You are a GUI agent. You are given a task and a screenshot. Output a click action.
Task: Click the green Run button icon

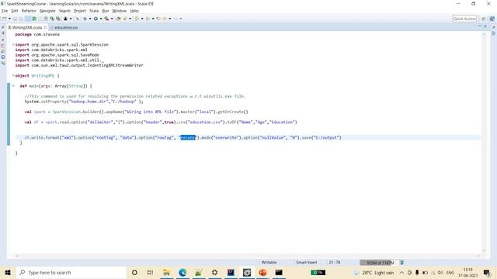tap(96, 19)
